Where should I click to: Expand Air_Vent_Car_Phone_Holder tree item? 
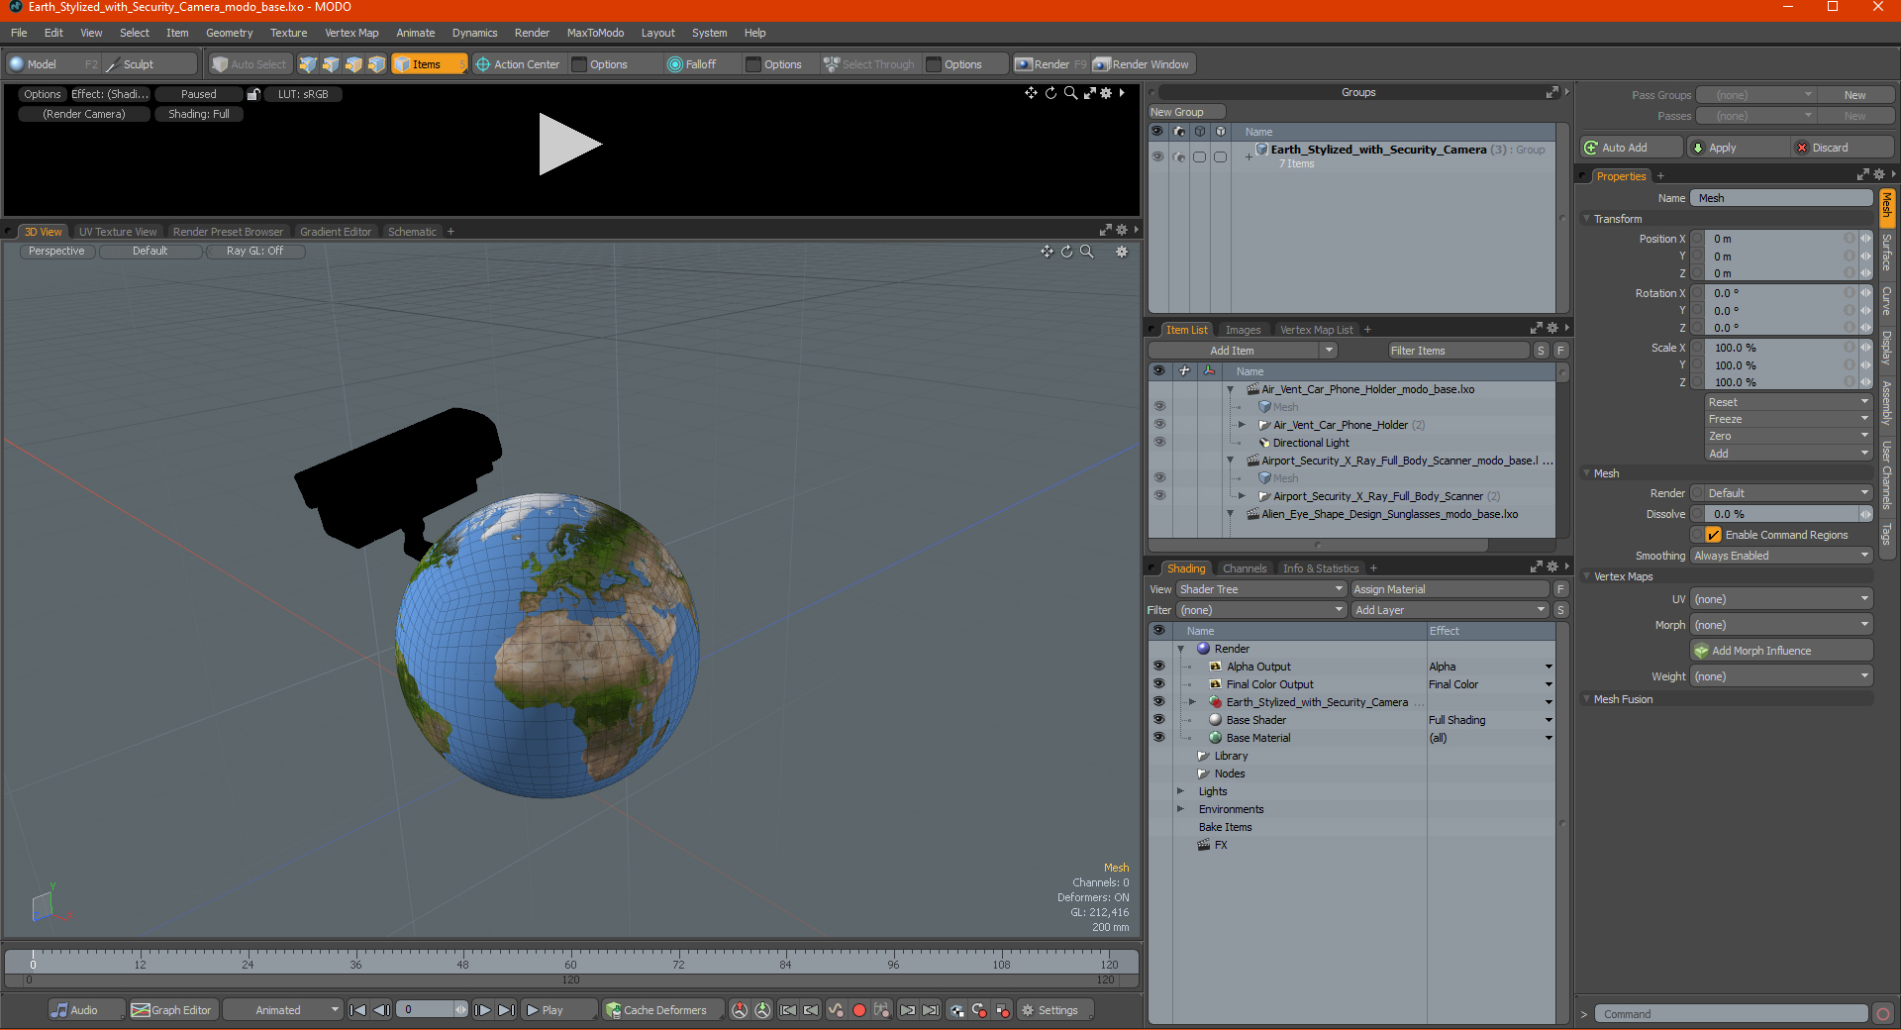1242,425
